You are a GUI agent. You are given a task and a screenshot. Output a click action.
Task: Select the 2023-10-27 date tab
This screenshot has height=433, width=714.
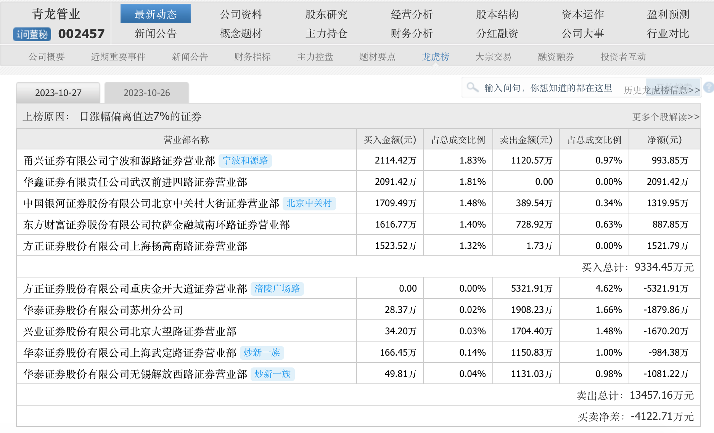tap(58, 93)
